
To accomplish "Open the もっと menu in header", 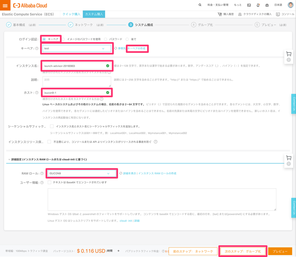I will (238, 5).
